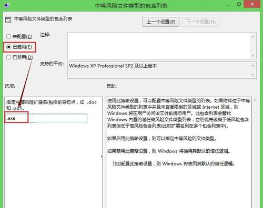Click the supported platform text box
263x208 pixels.
click(159, 70)
